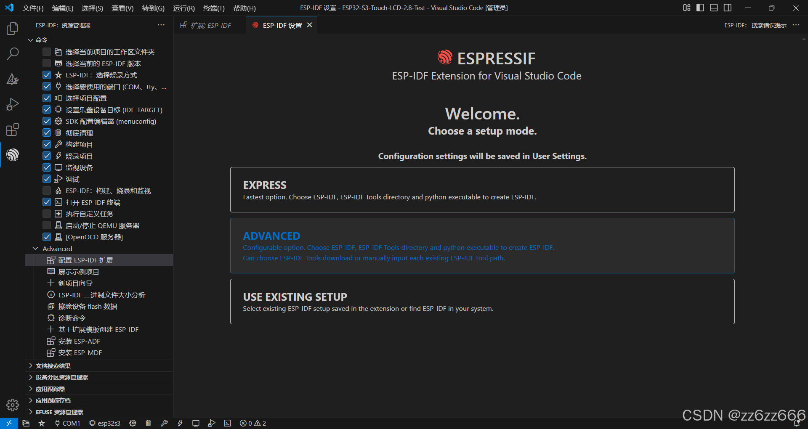Expand 设备分区资源管理器 section
Viewport: 808px width, 429px height.
click(x=99, y=377)
